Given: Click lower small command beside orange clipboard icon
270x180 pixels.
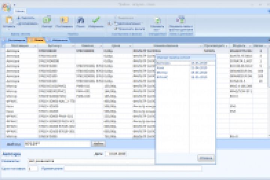Looking at the screenshot, I should point(27,24).
